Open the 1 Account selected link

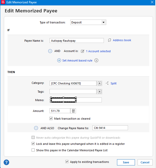point(98,51)
